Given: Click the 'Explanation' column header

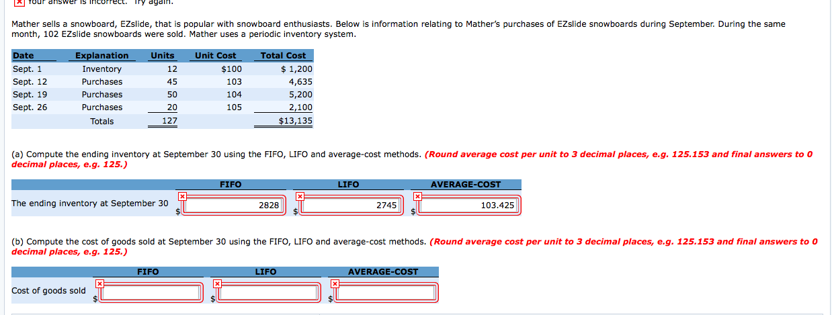Looking at the screenshot, I should click(x=101, y=56).
